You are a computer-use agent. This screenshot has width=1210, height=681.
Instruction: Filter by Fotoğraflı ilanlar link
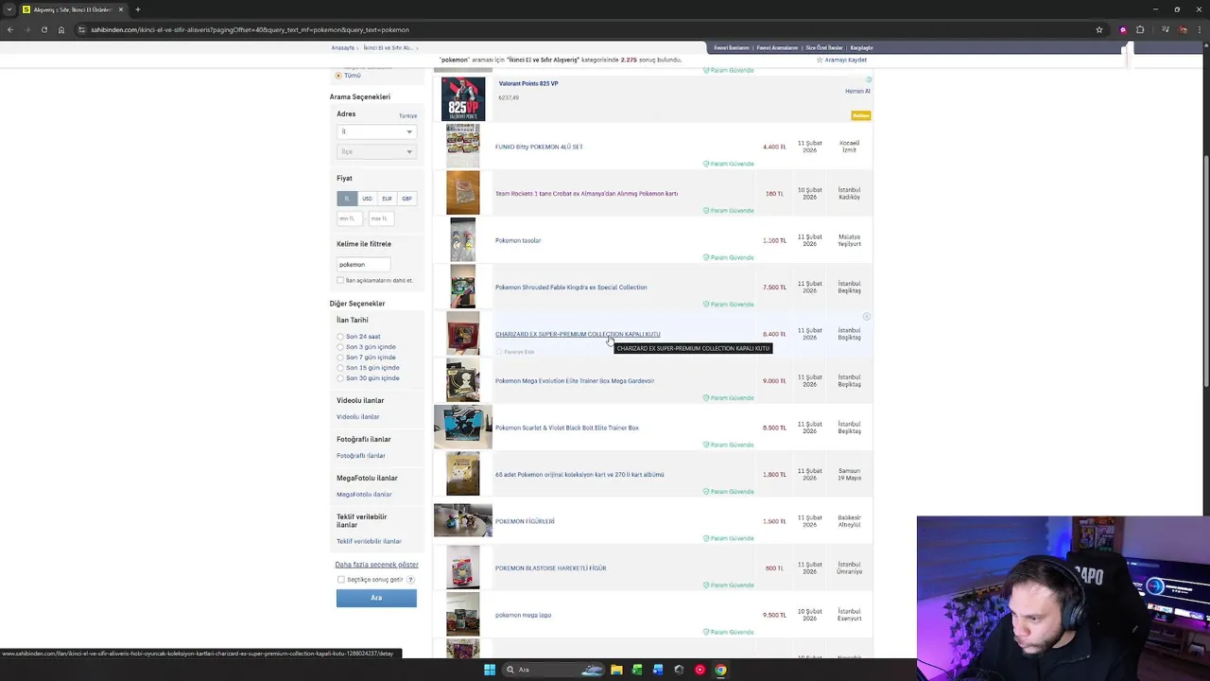361,456
